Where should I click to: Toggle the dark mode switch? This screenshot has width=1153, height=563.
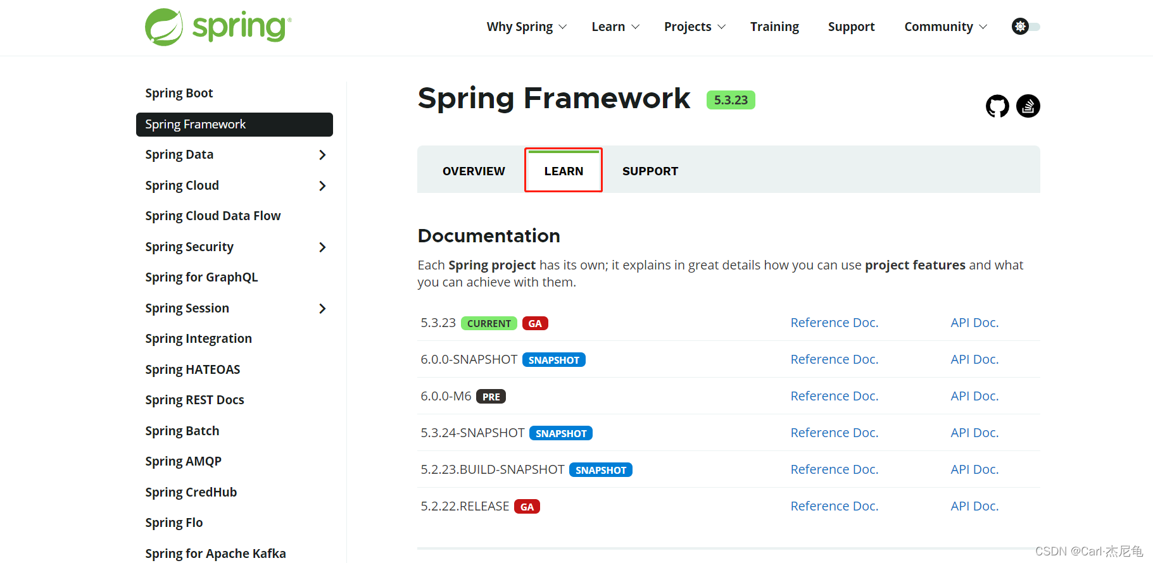(x=1026, y=27)
